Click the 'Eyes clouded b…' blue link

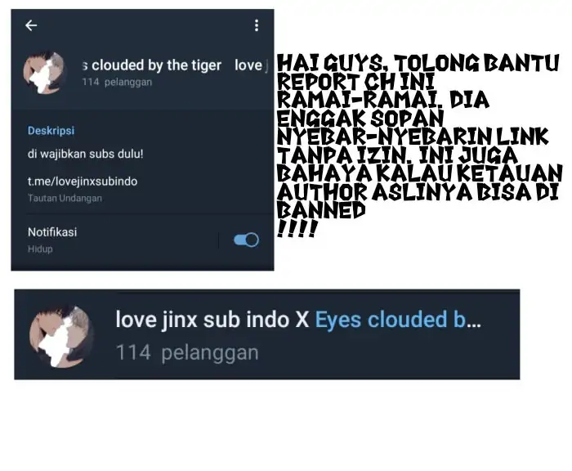coord(398,320)
